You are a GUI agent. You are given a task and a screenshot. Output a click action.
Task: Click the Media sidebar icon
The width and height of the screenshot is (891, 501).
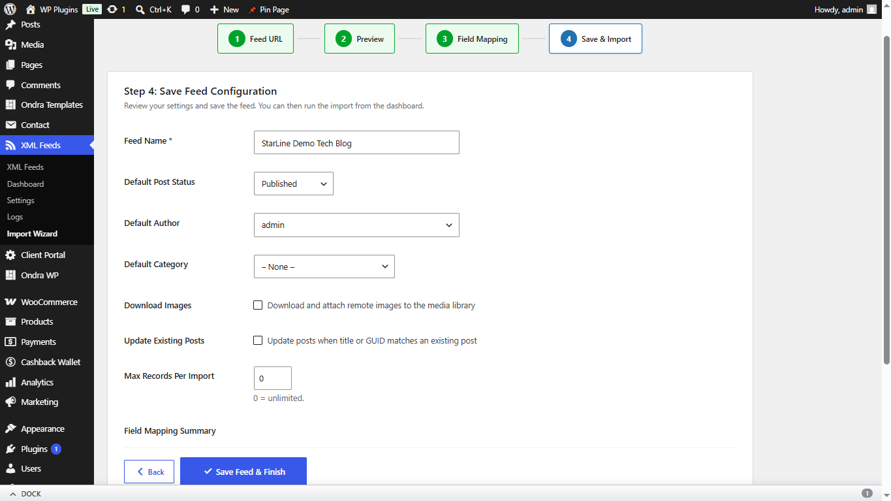click(x=10, y=45)
